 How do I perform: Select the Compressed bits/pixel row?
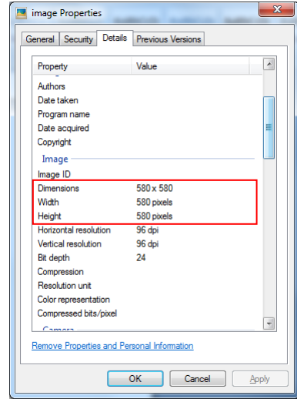[x=148, y=313]
